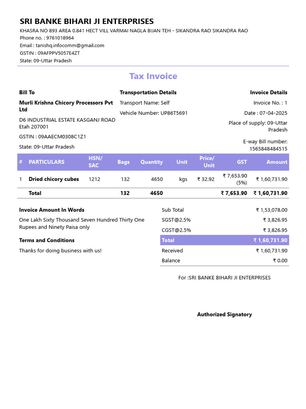Viewport: 306px width, 409px height.
Task: Click the company name SRI BANKE BIHARI JI ENTERPRISES heading
Action: point(86,21)
